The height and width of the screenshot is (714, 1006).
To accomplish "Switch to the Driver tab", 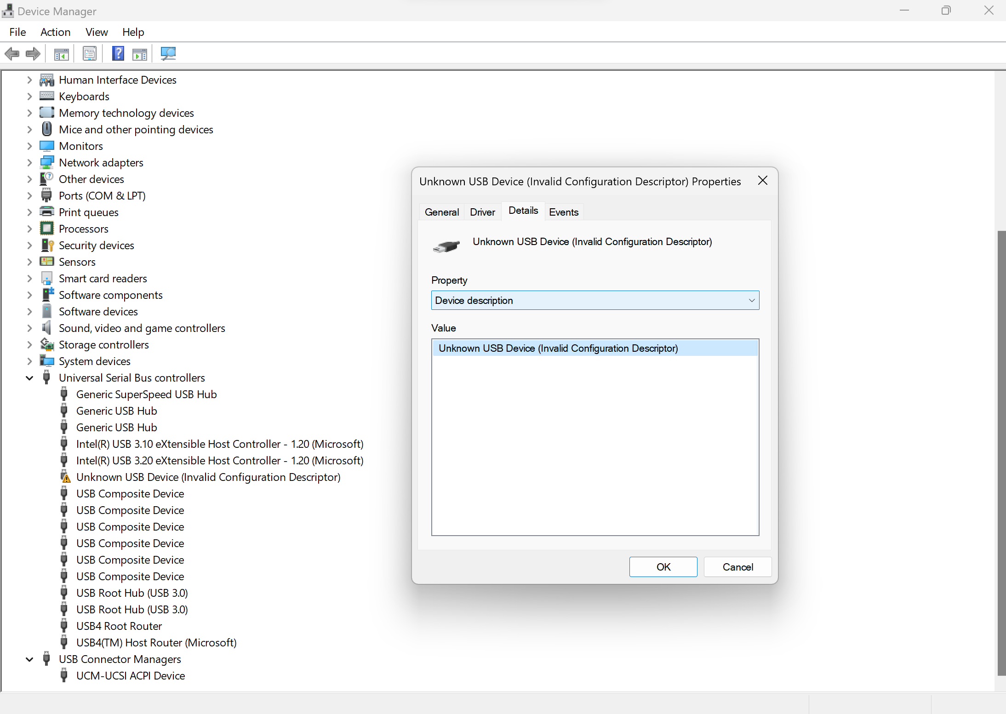I will pos(482,212).
